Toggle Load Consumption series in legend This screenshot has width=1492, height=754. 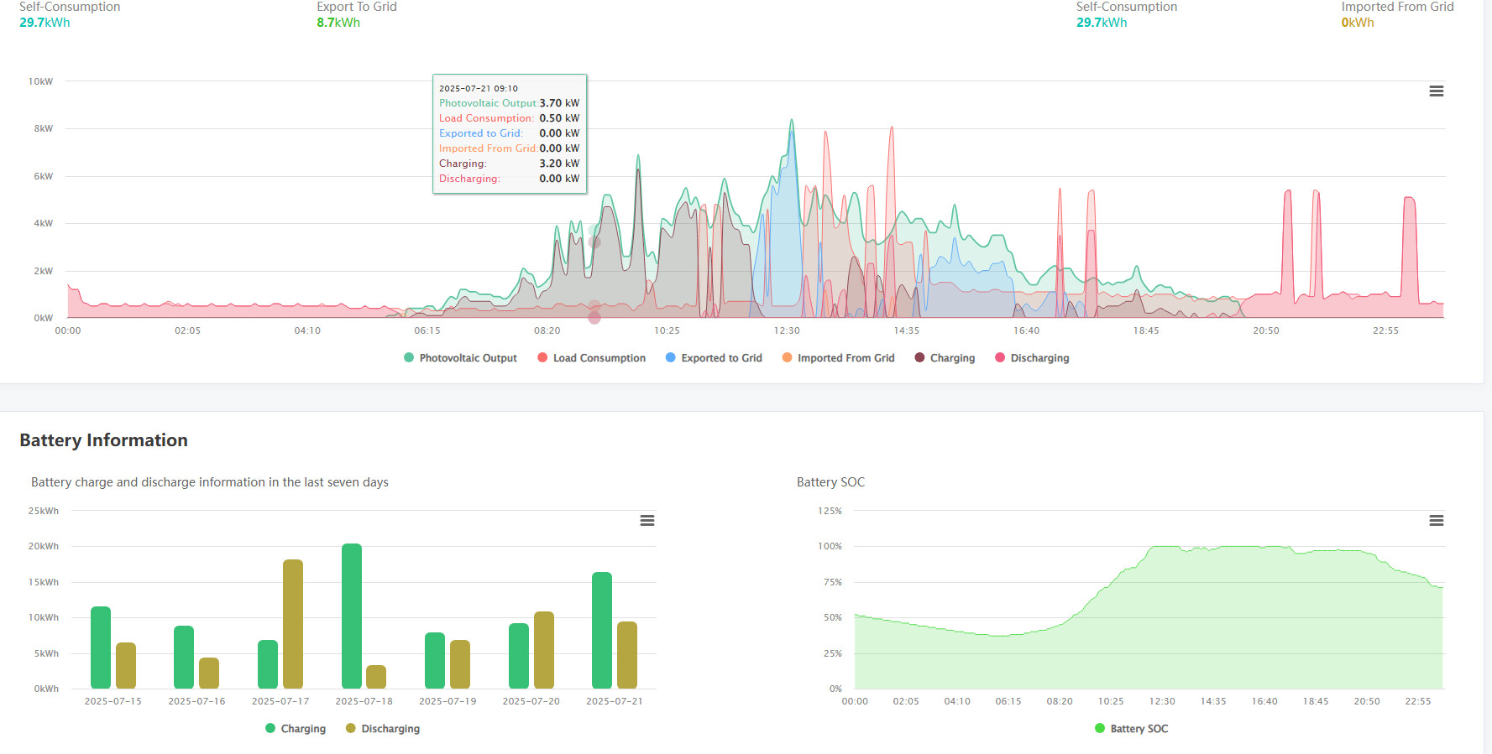click(599, 358)
